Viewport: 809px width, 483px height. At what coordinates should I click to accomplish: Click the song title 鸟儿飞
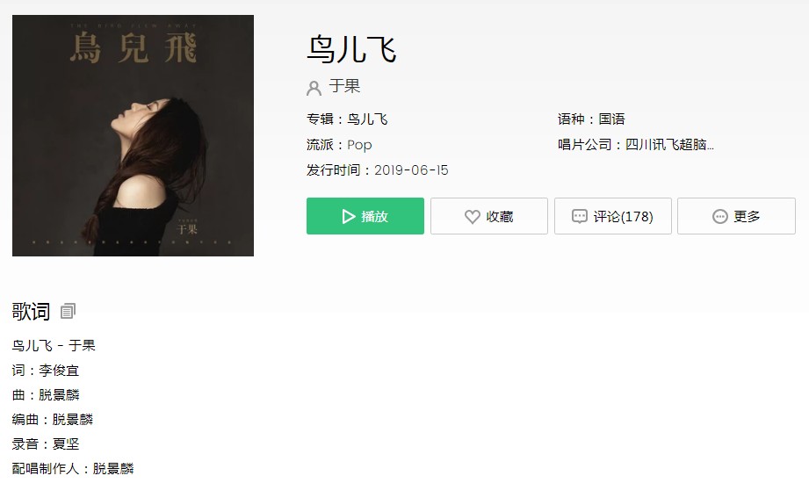coord(351,49)
